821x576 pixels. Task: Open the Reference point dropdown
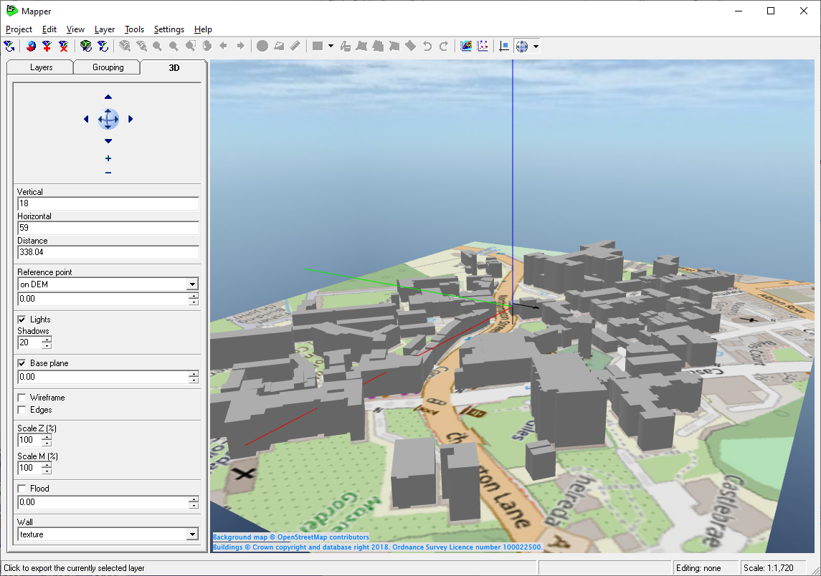(x=192, y=284)
